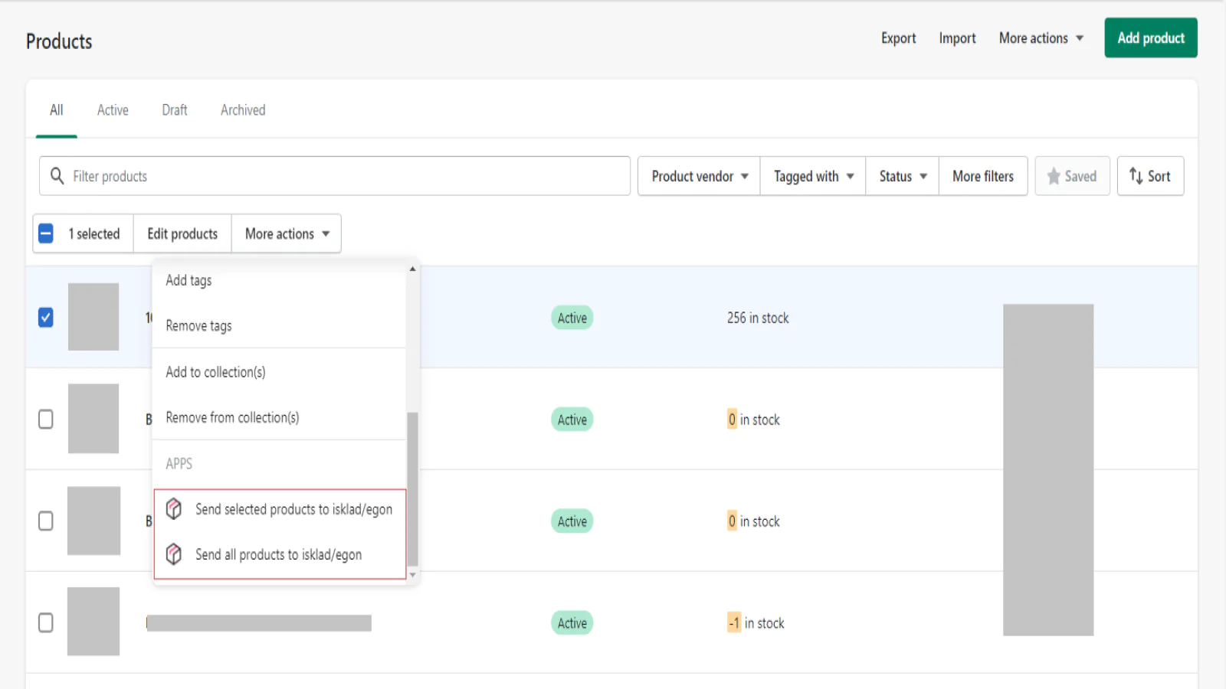Click the Export link
The width and height of the screenshot is (1226, 689).
(898, 38)
